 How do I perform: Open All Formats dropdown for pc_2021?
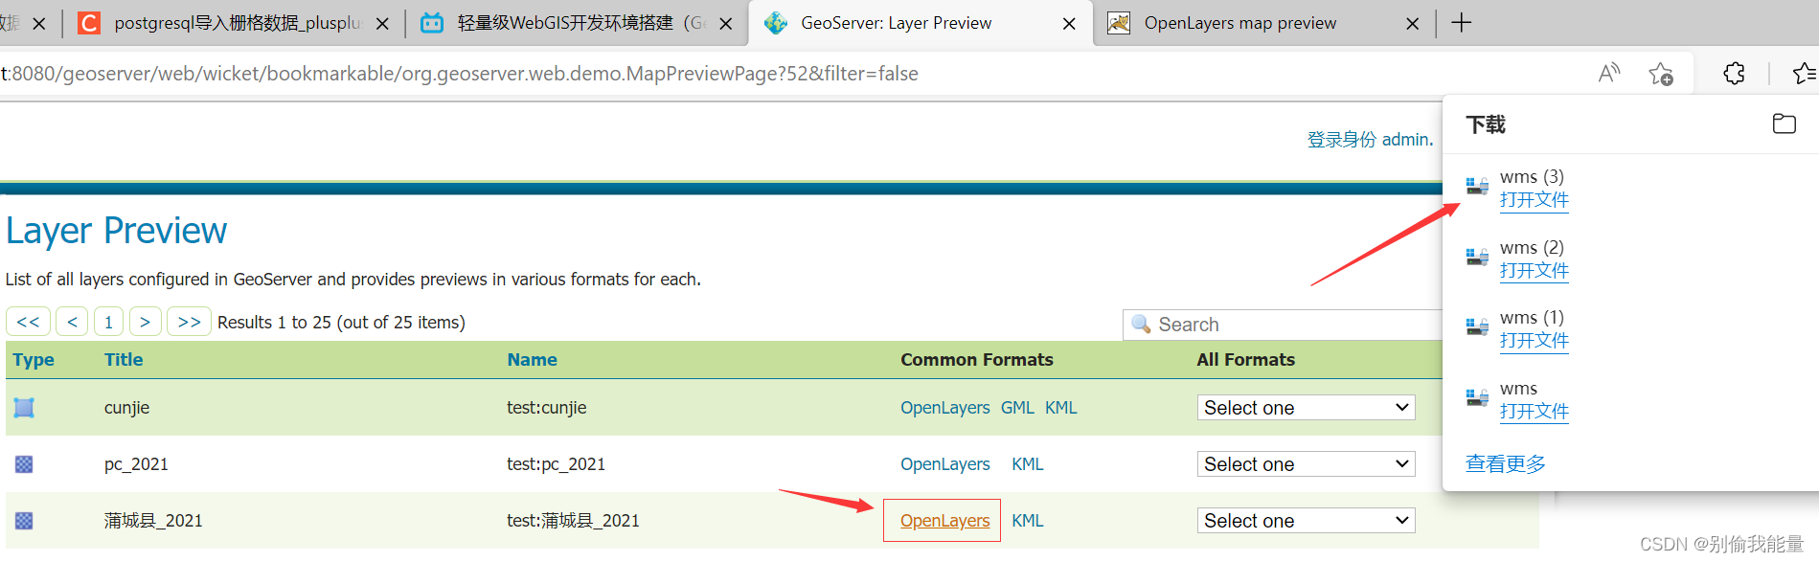1306,464
